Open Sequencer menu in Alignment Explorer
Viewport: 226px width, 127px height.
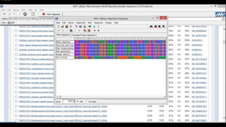tap(99, 23)
